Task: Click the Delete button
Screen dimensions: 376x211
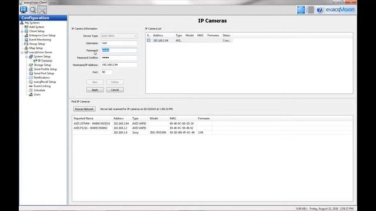Action: coord(115,82)
